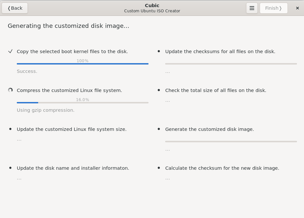Image resolution: width=304 pixels, height=218 pixels.
Task: Click the Using gzip compression. status text
Action: click(46, 110)
